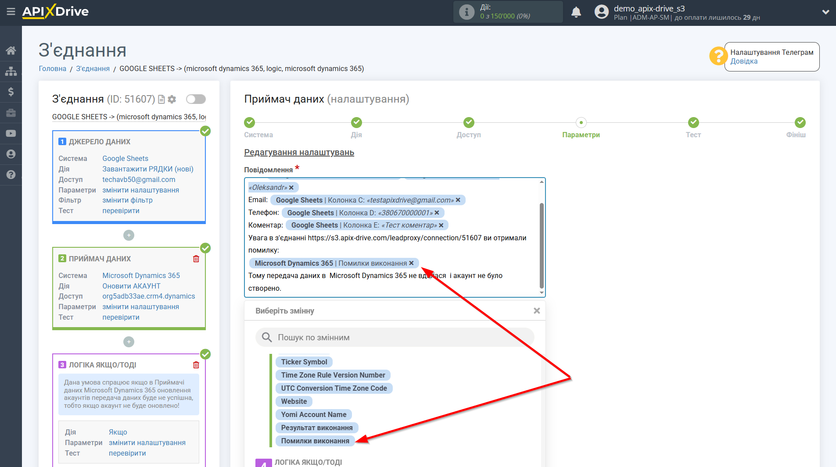Open the help question sidebar icon
This screenshot has width=836, height=467.
pyautogui.click(x=11, y=175)
